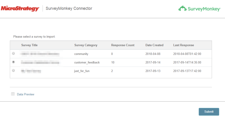Viewport: 225px width, 118px height.
Task: Select the customer_feedback survey radio button
Action: click(14, 62)
